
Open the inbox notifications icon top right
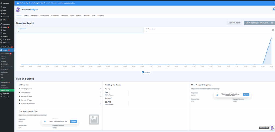click(x=273, y=9)
